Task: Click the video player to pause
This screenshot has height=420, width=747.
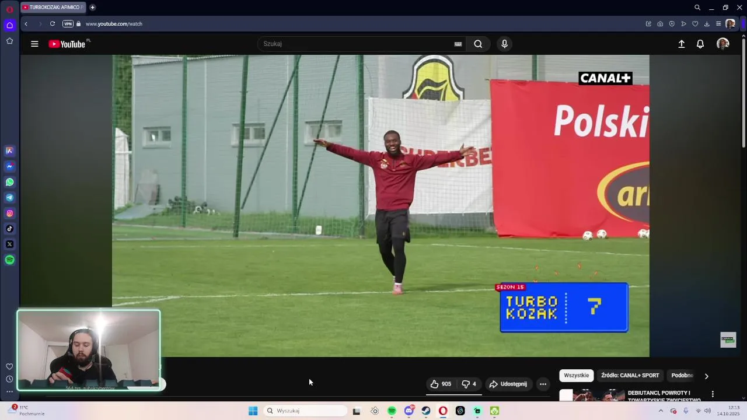Action: point(381,205)
